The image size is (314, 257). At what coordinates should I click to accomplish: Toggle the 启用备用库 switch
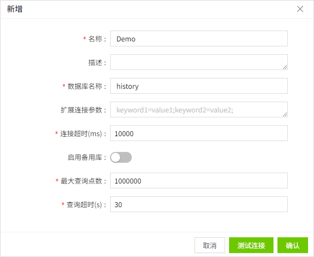coord(121,157)
